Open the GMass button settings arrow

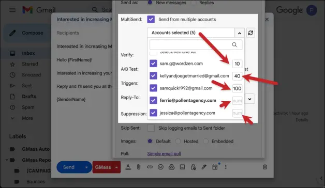(116, 167)
